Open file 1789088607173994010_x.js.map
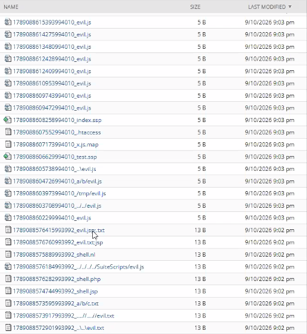This screenshot has width=307, height=334. pos(55,145)
